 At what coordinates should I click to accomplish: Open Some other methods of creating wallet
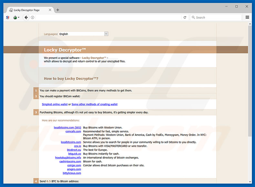[x=95, y=104]
